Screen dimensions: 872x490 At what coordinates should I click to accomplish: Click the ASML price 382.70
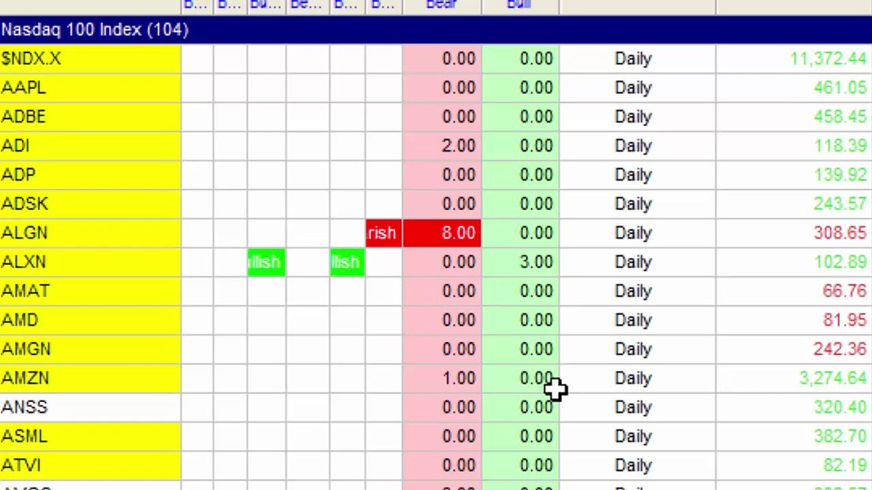[x=840, y=436]
